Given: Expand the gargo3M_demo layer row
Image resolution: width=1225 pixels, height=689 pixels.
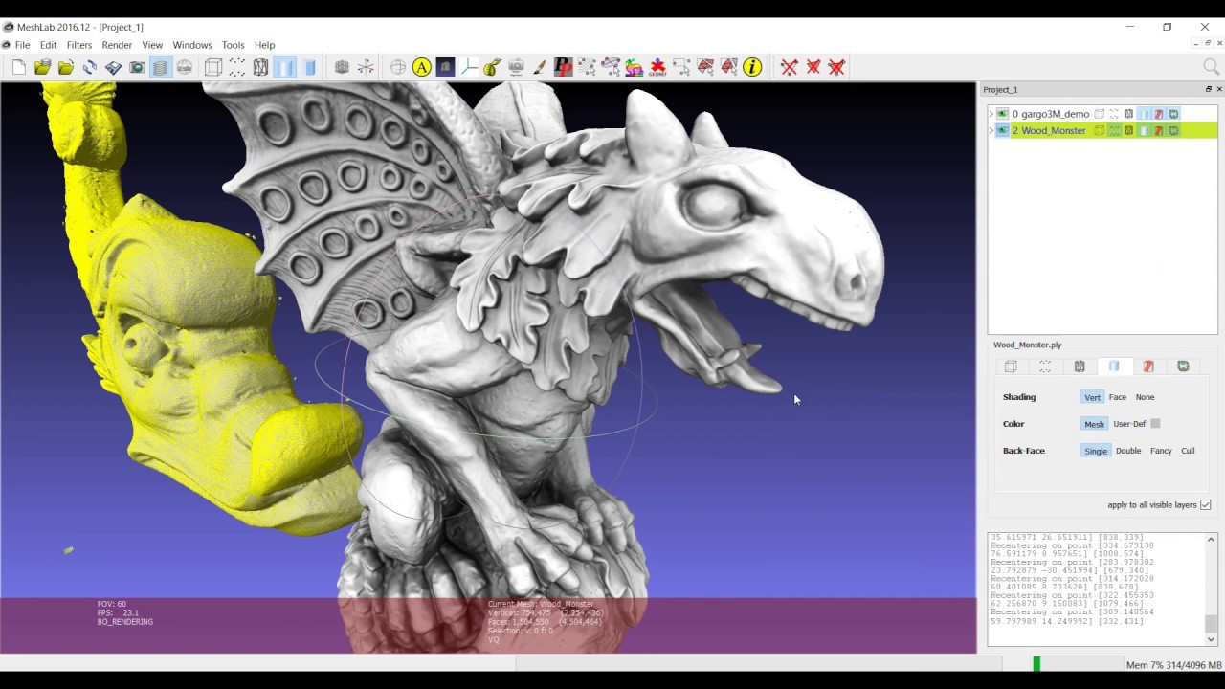Looking at the screenshot, I should pyautogui.click(x=991, y=114).
